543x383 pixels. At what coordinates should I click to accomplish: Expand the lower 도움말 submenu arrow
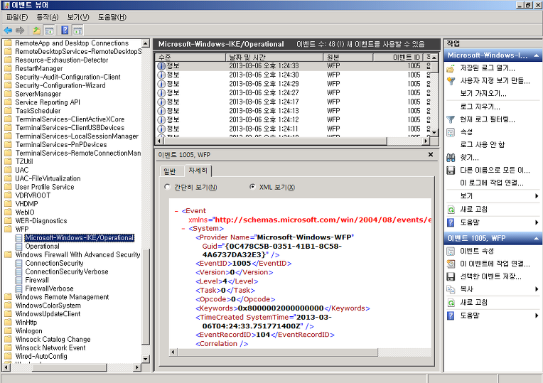[x=537, y=315]
